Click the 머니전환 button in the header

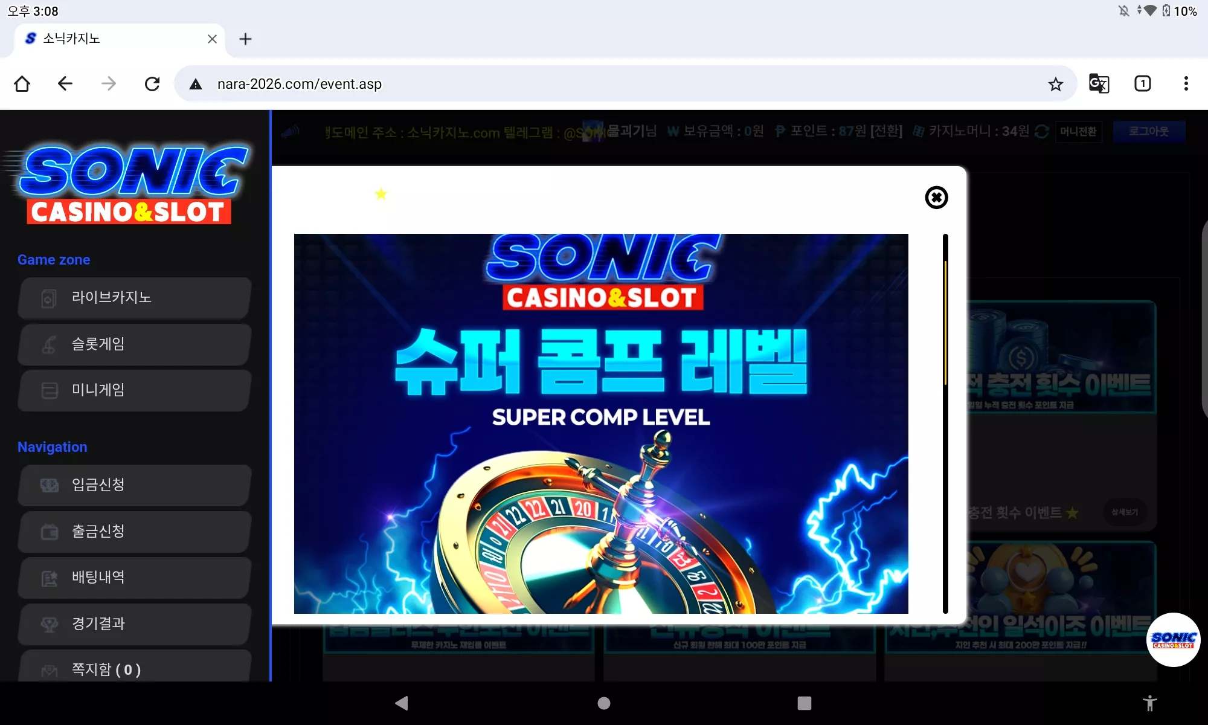(1078, 132)
